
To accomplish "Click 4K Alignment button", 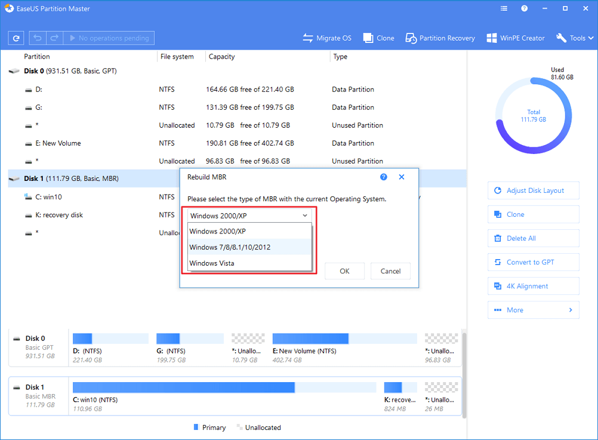I will click(x=533, y=286).
